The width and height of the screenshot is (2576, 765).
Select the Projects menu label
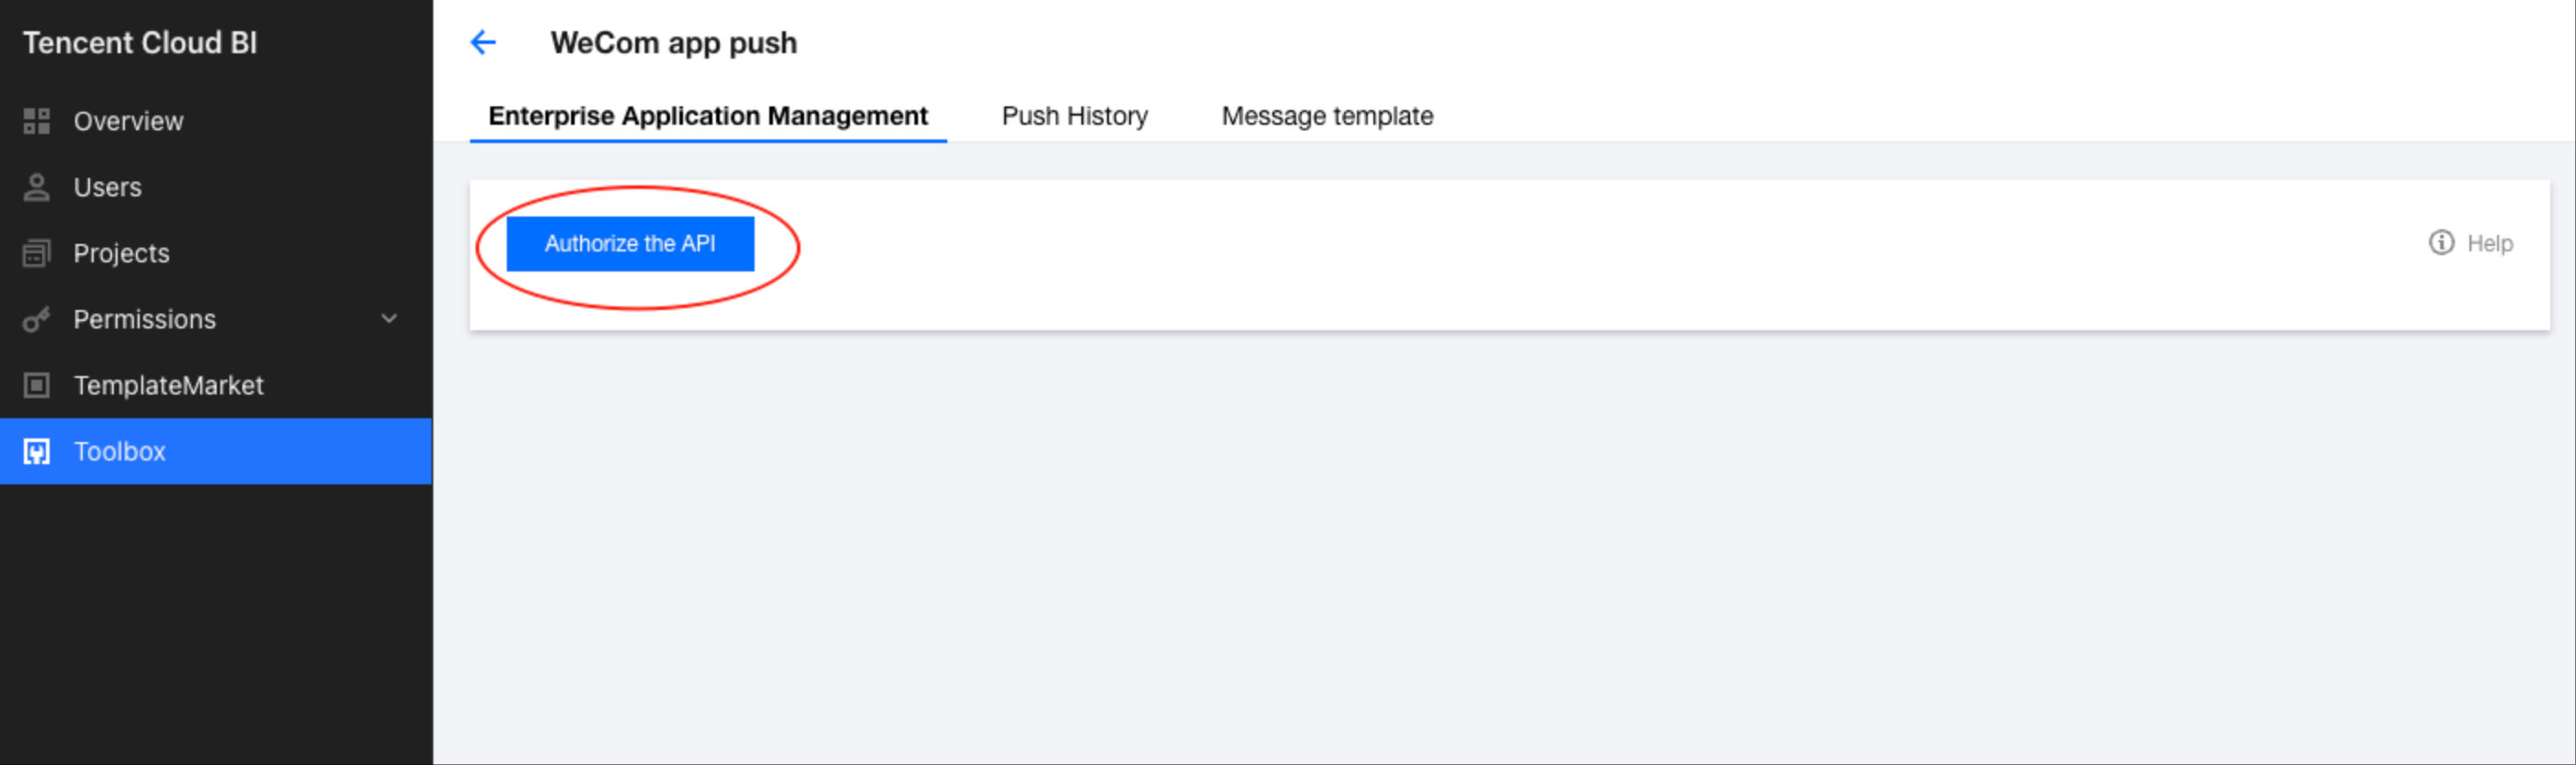(121, 254)
